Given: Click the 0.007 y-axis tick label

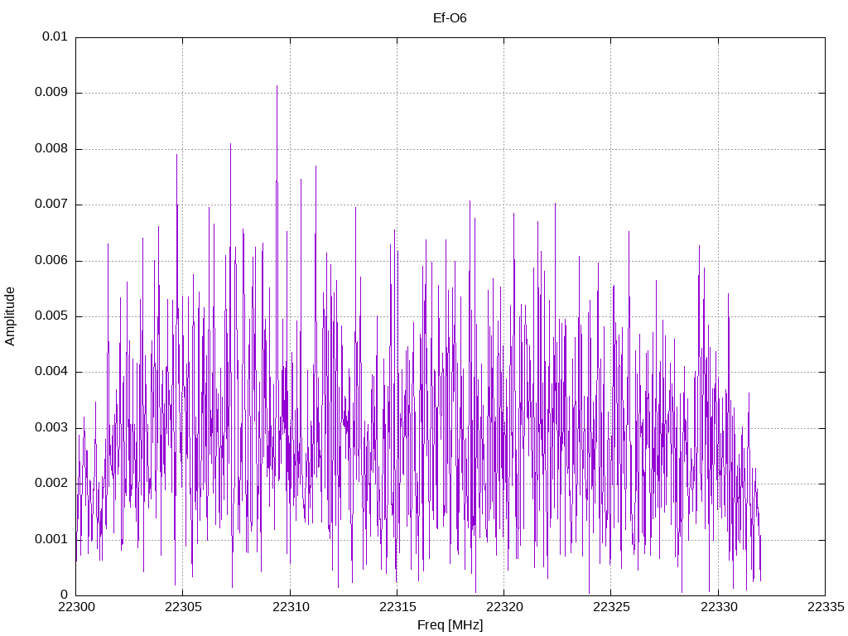Looking at the screenshot, I should click(51, 205).
